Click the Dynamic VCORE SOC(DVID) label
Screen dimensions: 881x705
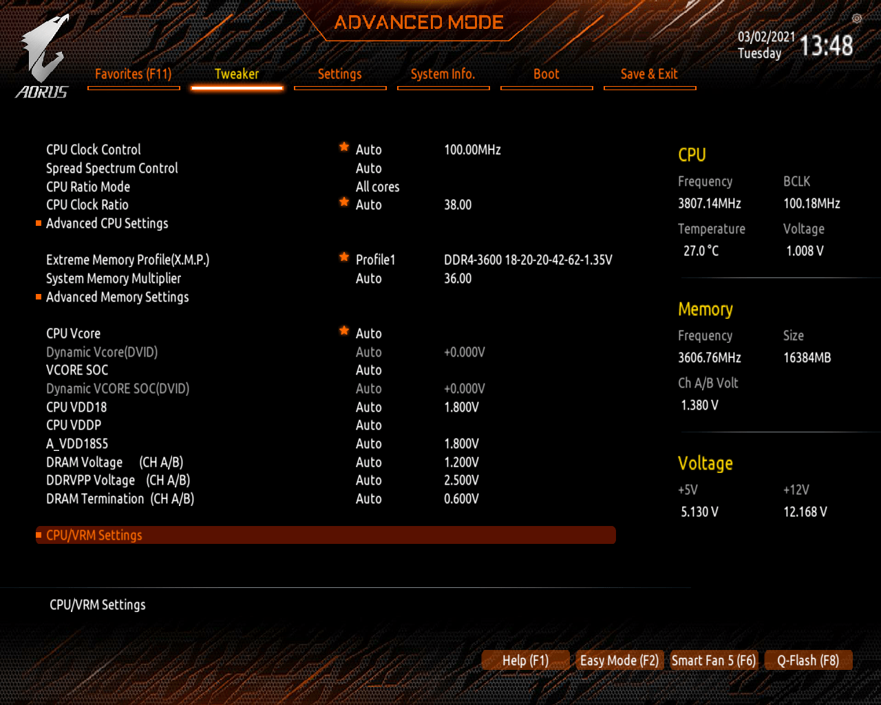(x=118, y=388)
